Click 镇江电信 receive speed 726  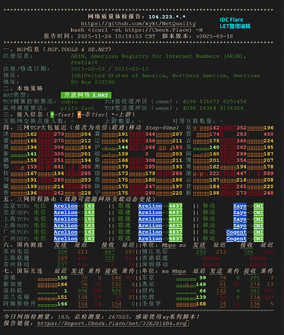point(248,252)
